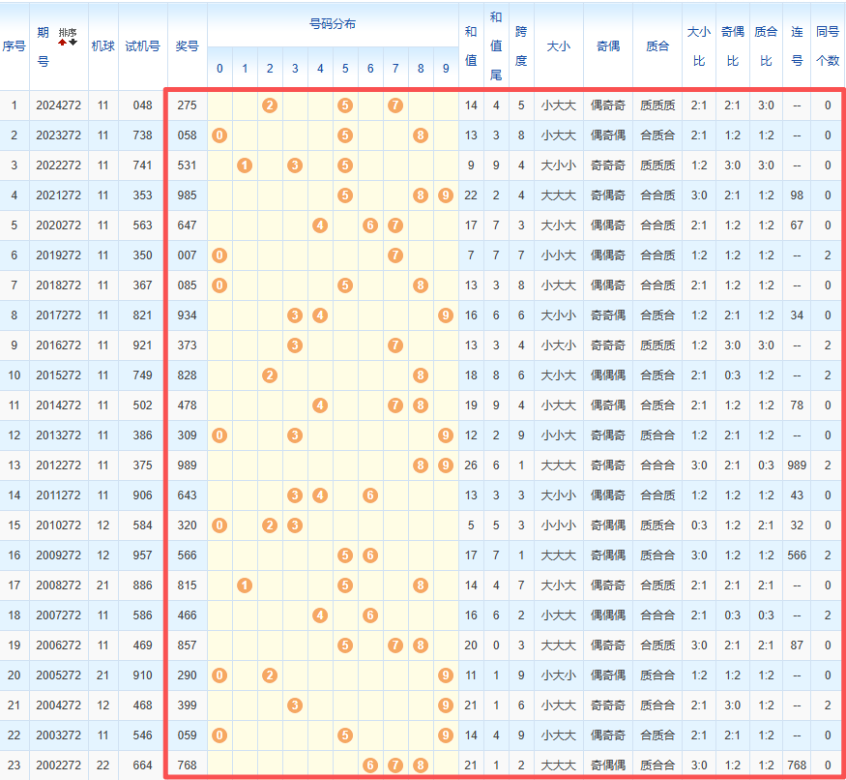Select the 和值 column header
The height and width of the screenshot is (780, 846).
click(471, 45)
